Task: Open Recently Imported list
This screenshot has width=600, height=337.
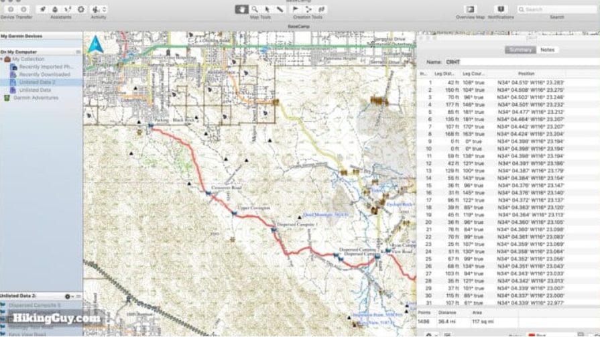Action: (46, 67)
